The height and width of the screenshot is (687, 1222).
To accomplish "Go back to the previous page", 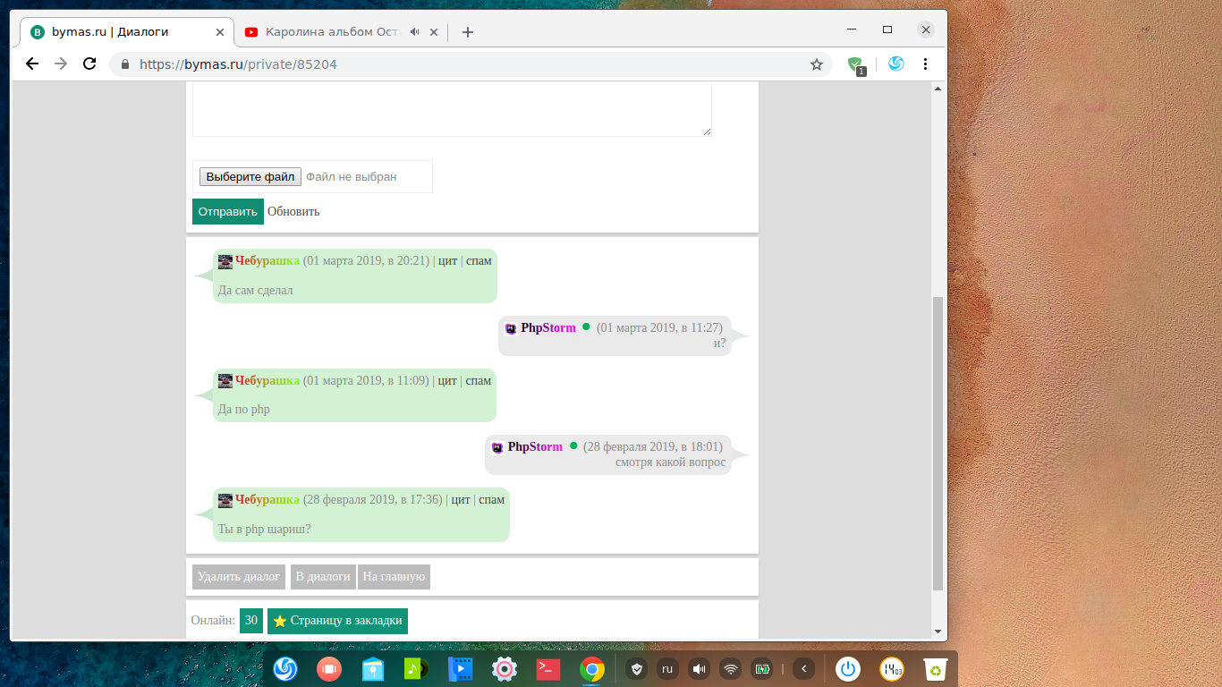I will [x=32, y=64].
